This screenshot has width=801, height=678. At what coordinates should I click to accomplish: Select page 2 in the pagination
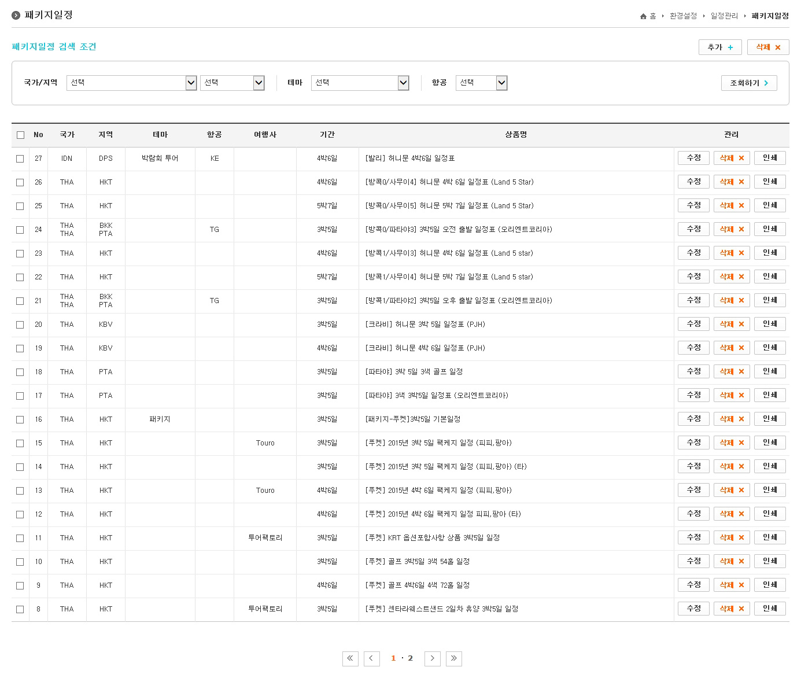[411, 658]
